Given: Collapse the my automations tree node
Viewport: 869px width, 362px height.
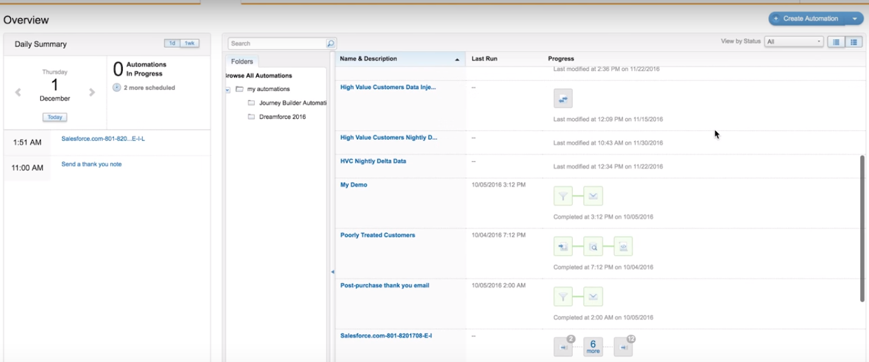Looking at the screenshot, I should [227, 90].
